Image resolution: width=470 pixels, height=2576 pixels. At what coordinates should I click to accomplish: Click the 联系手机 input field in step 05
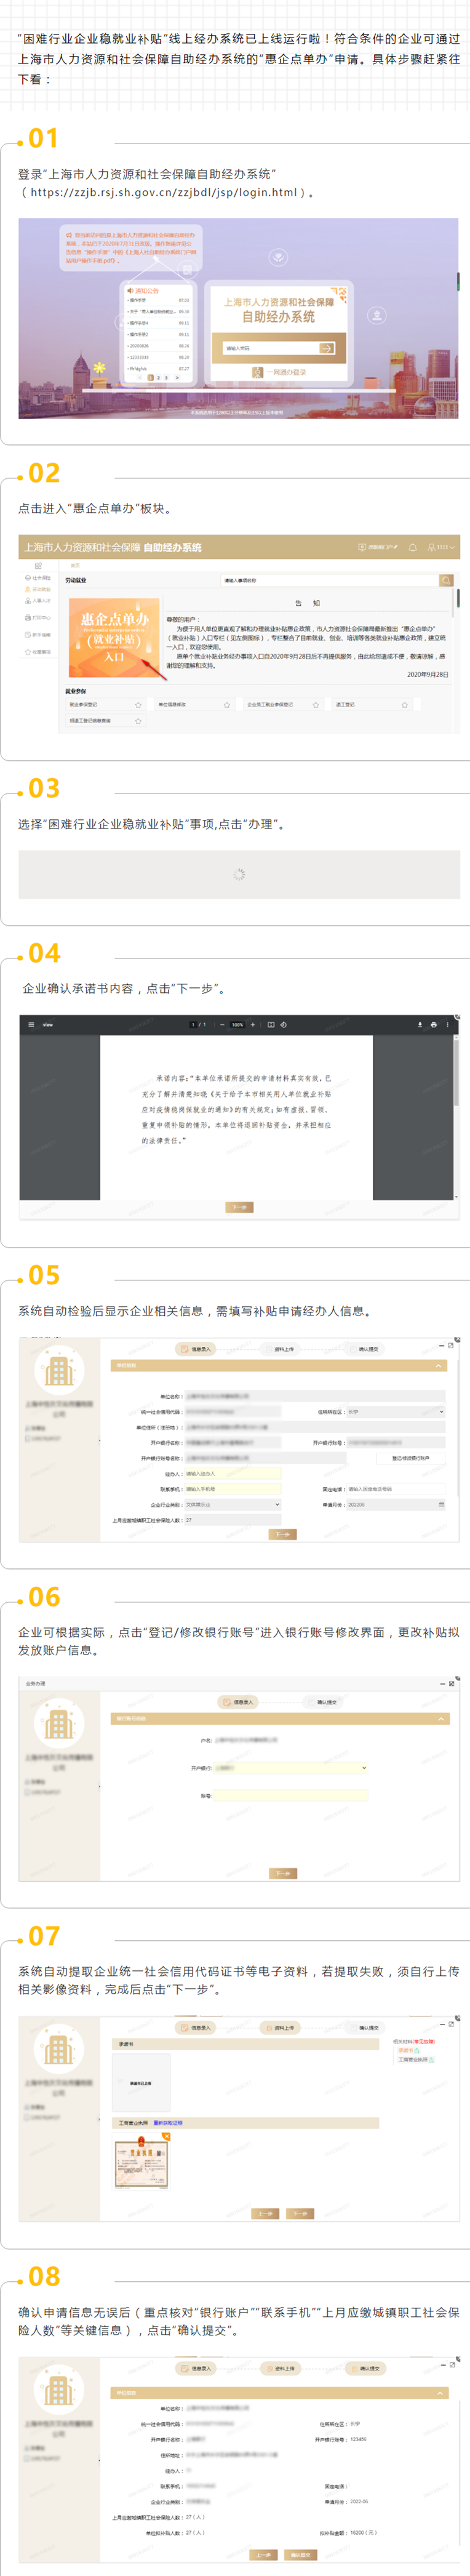(x=232, y=1488)
